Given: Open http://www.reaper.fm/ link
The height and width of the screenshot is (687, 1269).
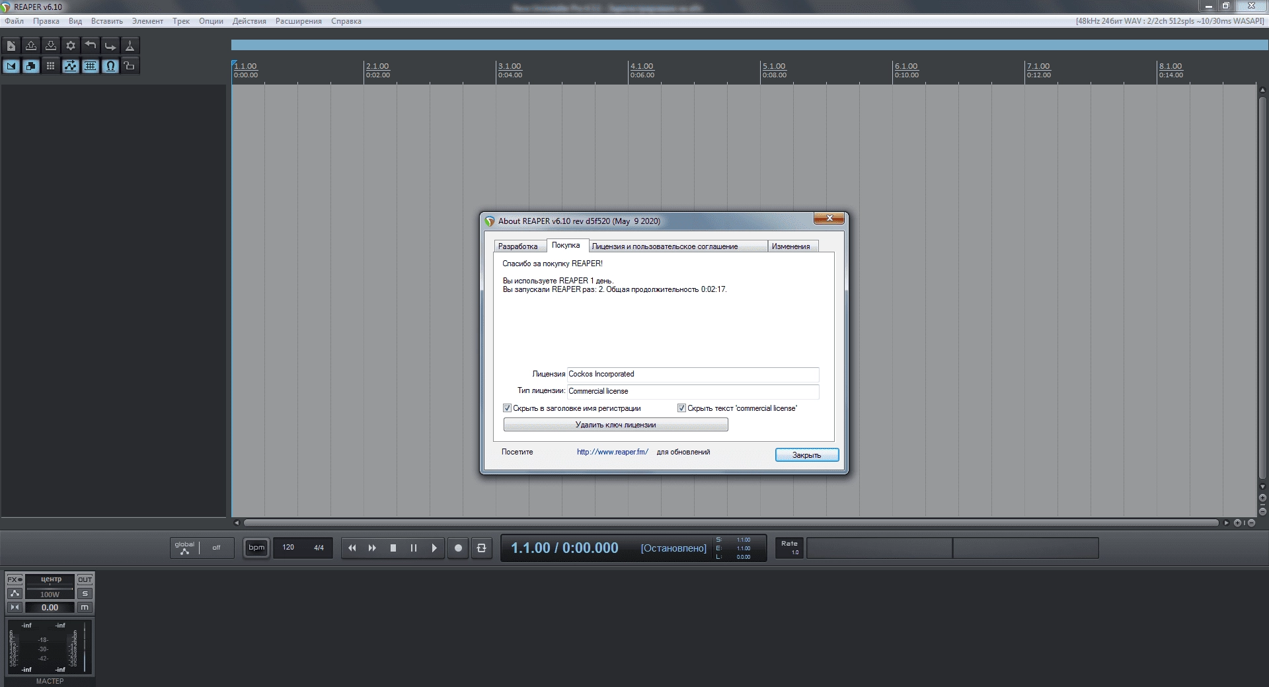Looking at the screenshot, I should pyautogui.click(x=613, y=452).
